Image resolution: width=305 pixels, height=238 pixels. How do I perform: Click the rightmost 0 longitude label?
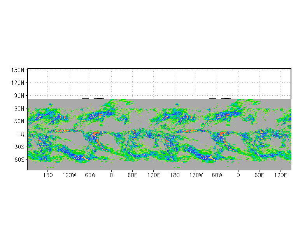pyautogui.click(x=238, y=175)
